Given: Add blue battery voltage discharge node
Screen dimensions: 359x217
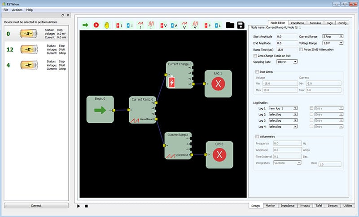Looking at the screenshot, I should pos(174,26).
